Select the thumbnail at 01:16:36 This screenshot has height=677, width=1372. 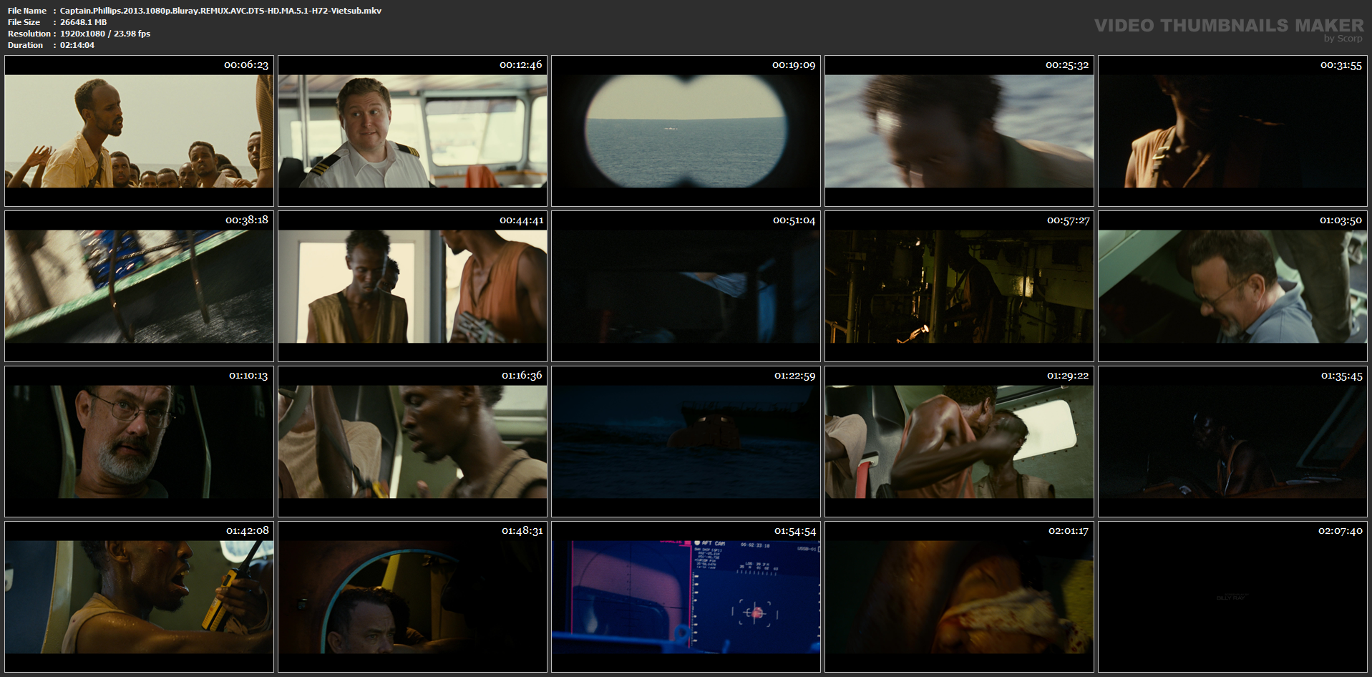(412, 442)
